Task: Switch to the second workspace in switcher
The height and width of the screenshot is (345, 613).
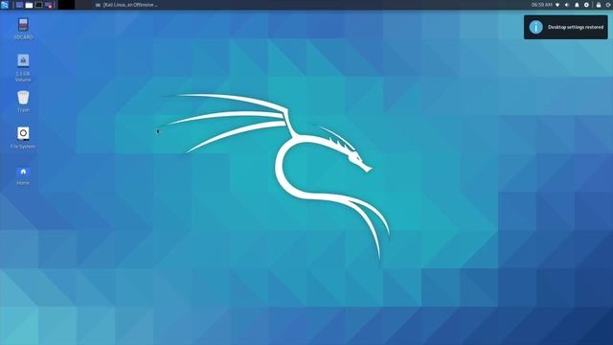Action: [x=83, y=5]
